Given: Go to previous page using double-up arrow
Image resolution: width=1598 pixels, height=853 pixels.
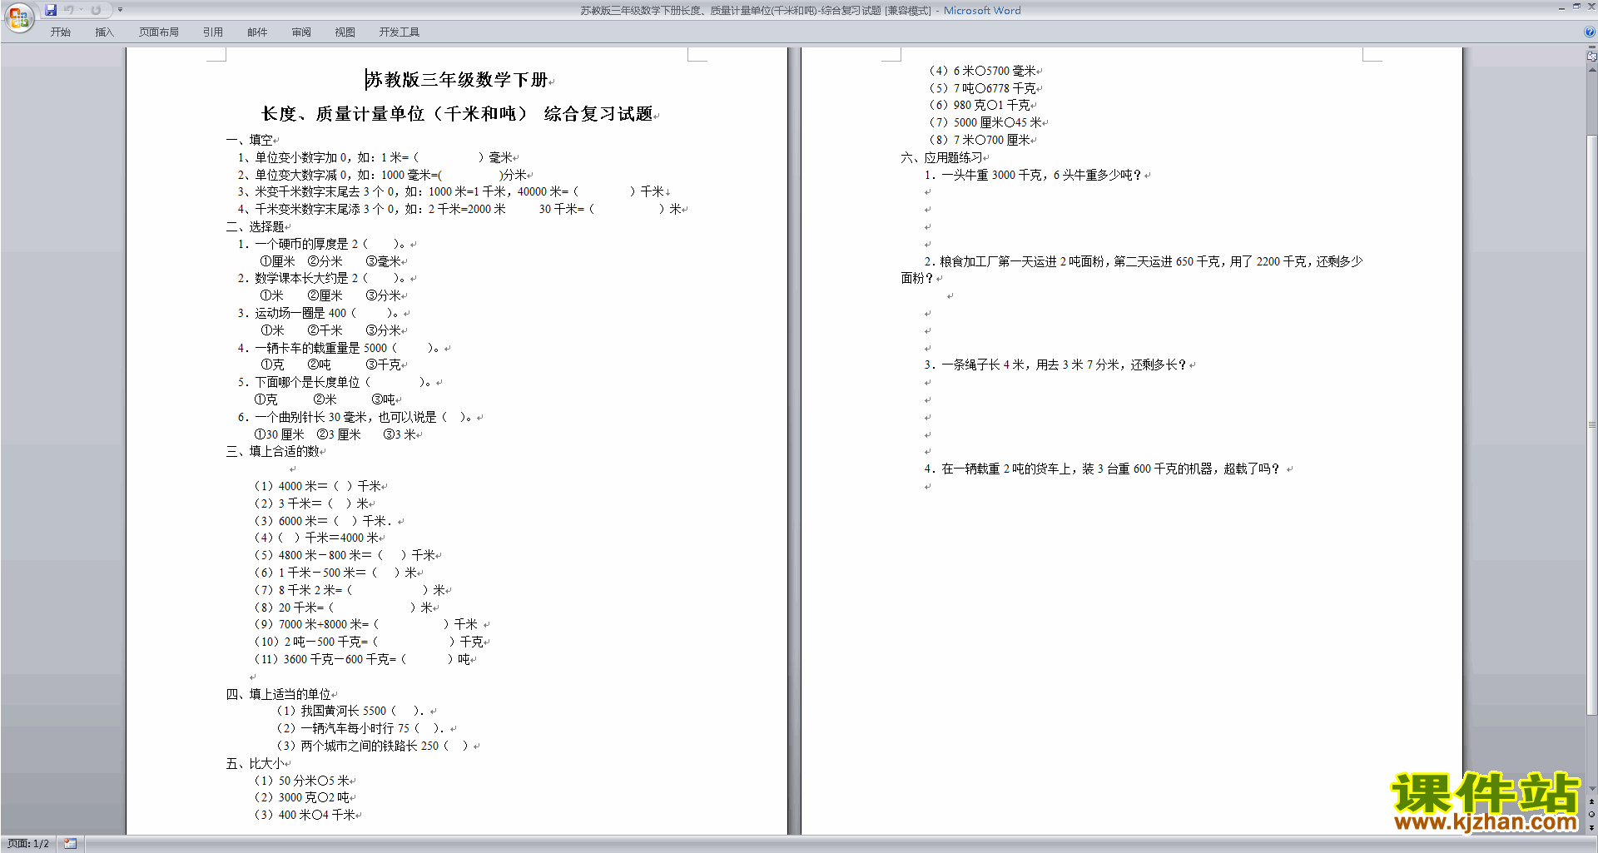Looking at the screenshot, I should (x=1591, y=801).
